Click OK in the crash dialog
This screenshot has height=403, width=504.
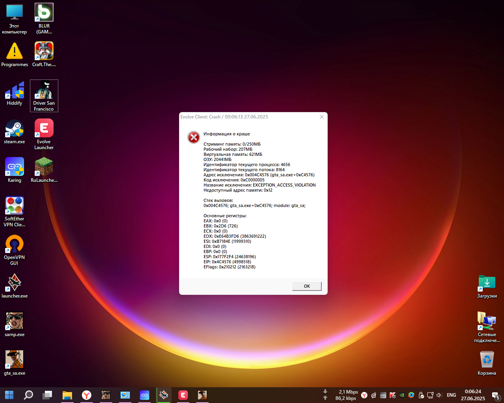click(307, 286)
